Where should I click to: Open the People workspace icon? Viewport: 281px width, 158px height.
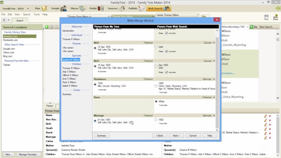(63, 8)
